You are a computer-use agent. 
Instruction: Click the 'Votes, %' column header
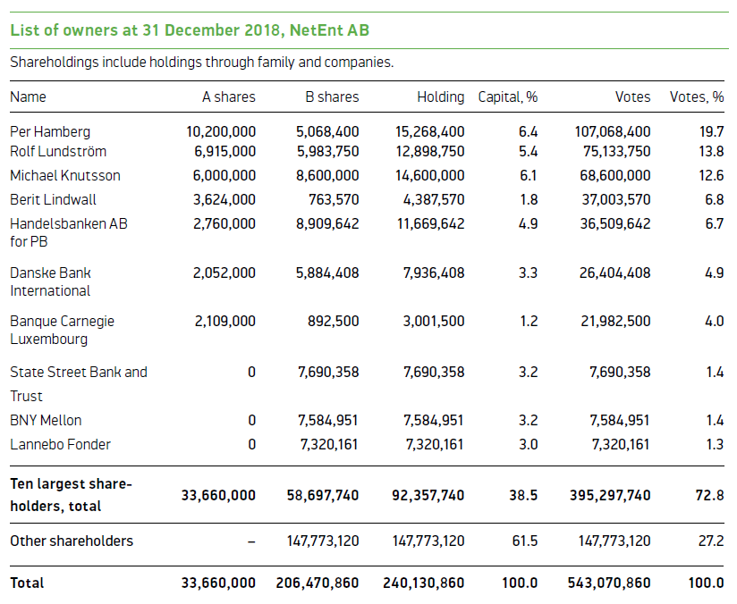697,96
